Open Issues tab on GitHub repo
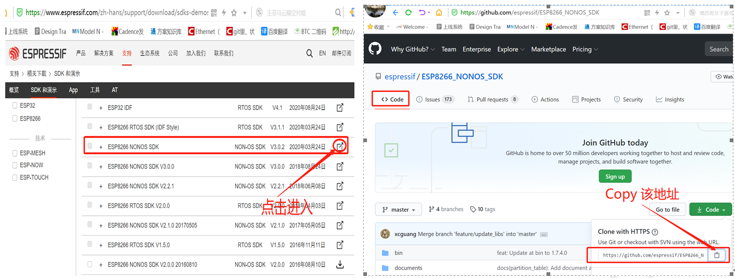The image size is (735, 278). tap(435, 99)
